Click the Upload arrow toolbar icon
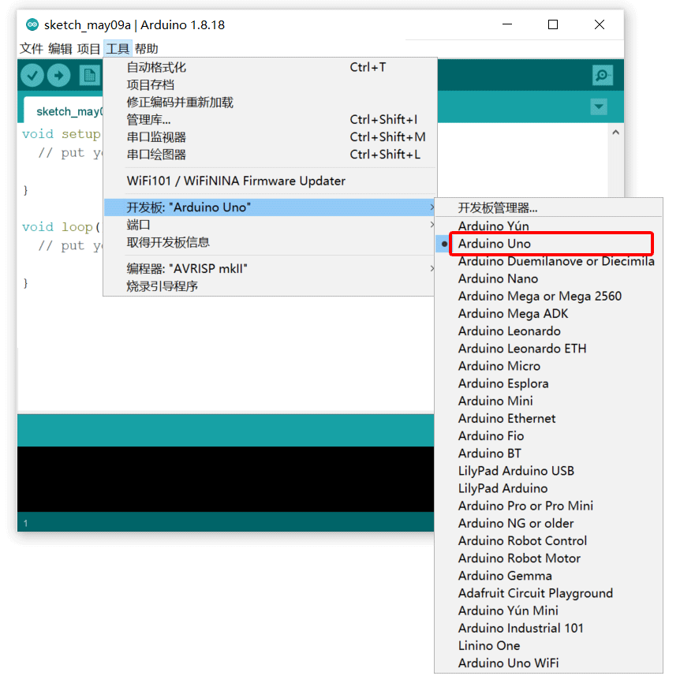The image size is (680, 687). point(61,75)
